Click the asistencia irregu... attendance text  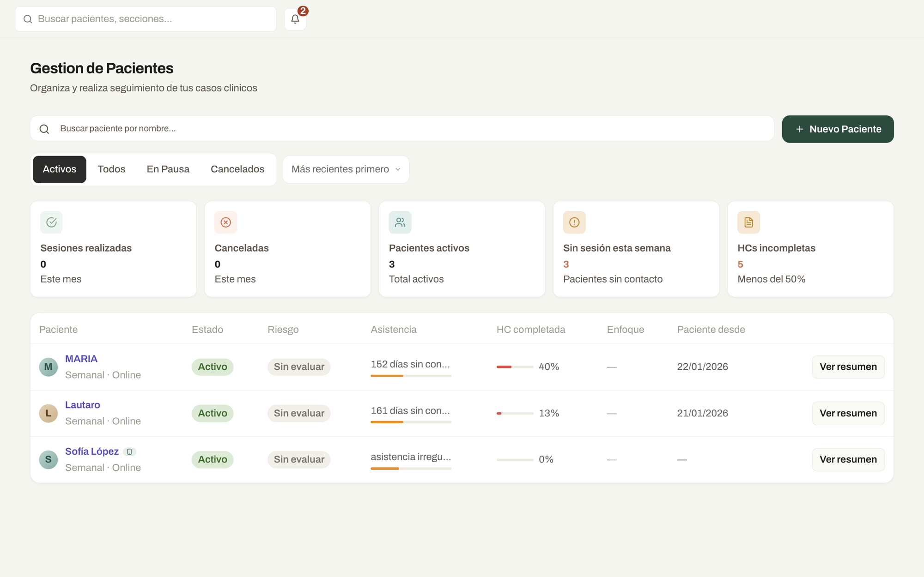coord(411,457)
